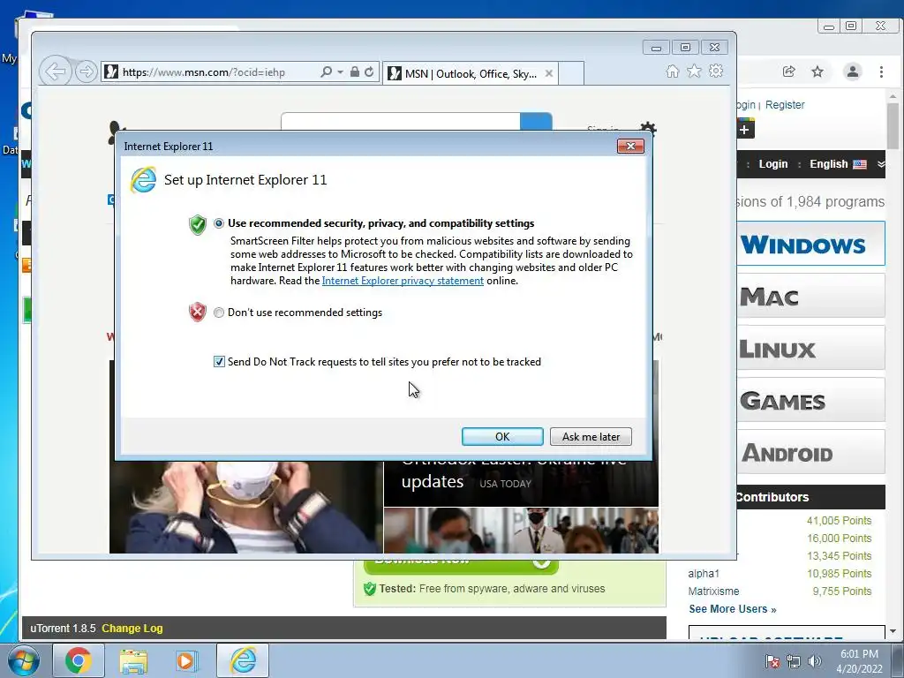The width and height of the screenshot is (904, 678).
Task: Click the Register link in Chrome page
Action: (x=785, y=105)
